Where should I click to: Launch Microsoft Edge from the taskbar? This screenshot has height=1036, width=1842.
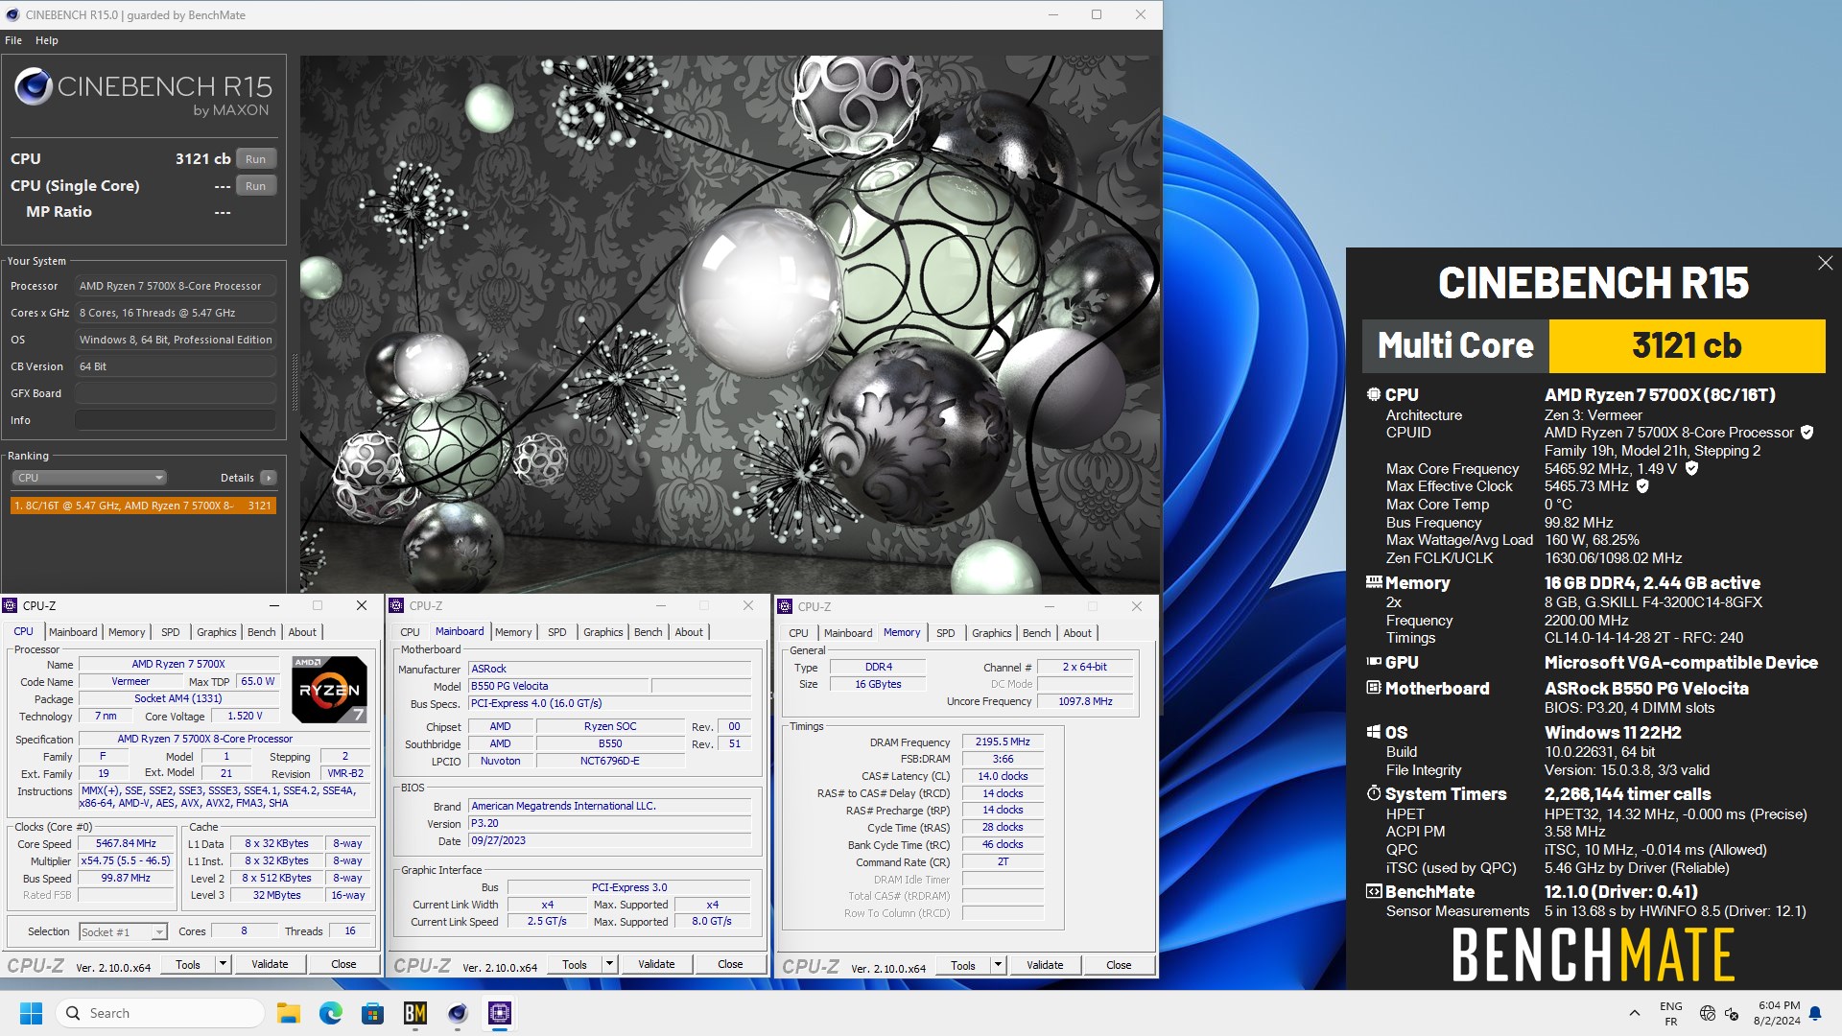coord(330,1013)
